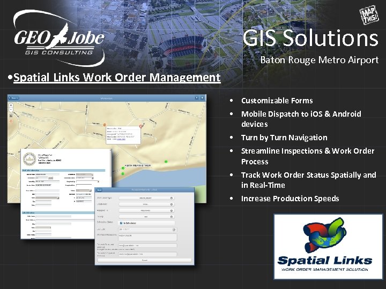Follow the link inside the map popup
This screenshot has height=289, width=386.
tap(121, 139)
